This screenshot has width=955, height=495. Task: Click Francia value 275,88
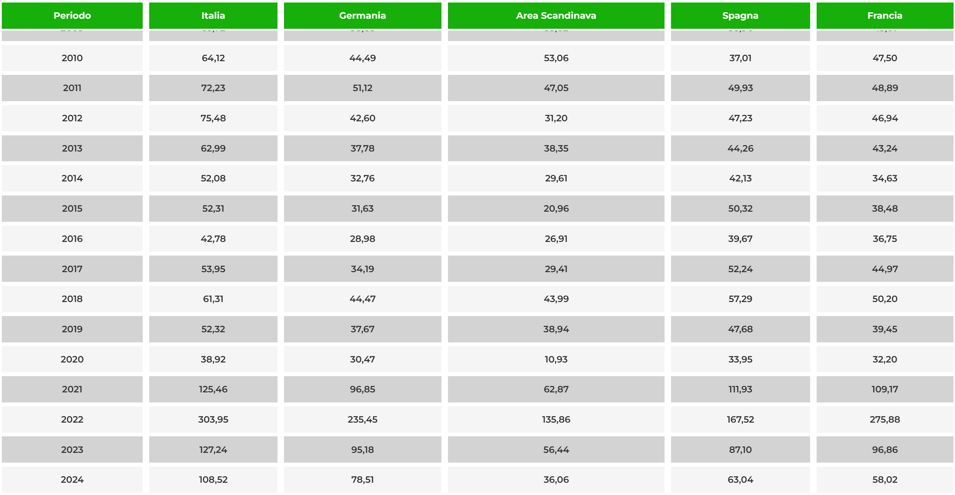pyautogui.click(x=885, y=419)
